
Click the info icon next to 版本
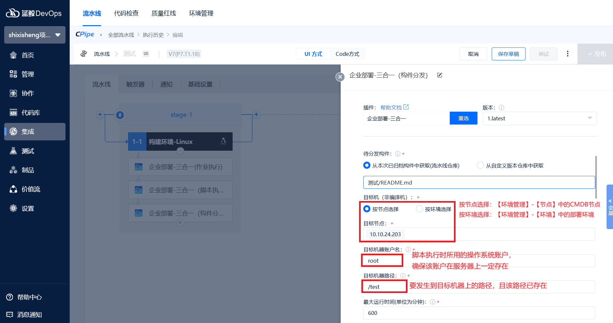tap(501, 108)
